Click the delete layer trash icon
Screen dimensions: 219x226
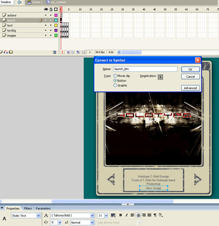[x=55, y=52]
